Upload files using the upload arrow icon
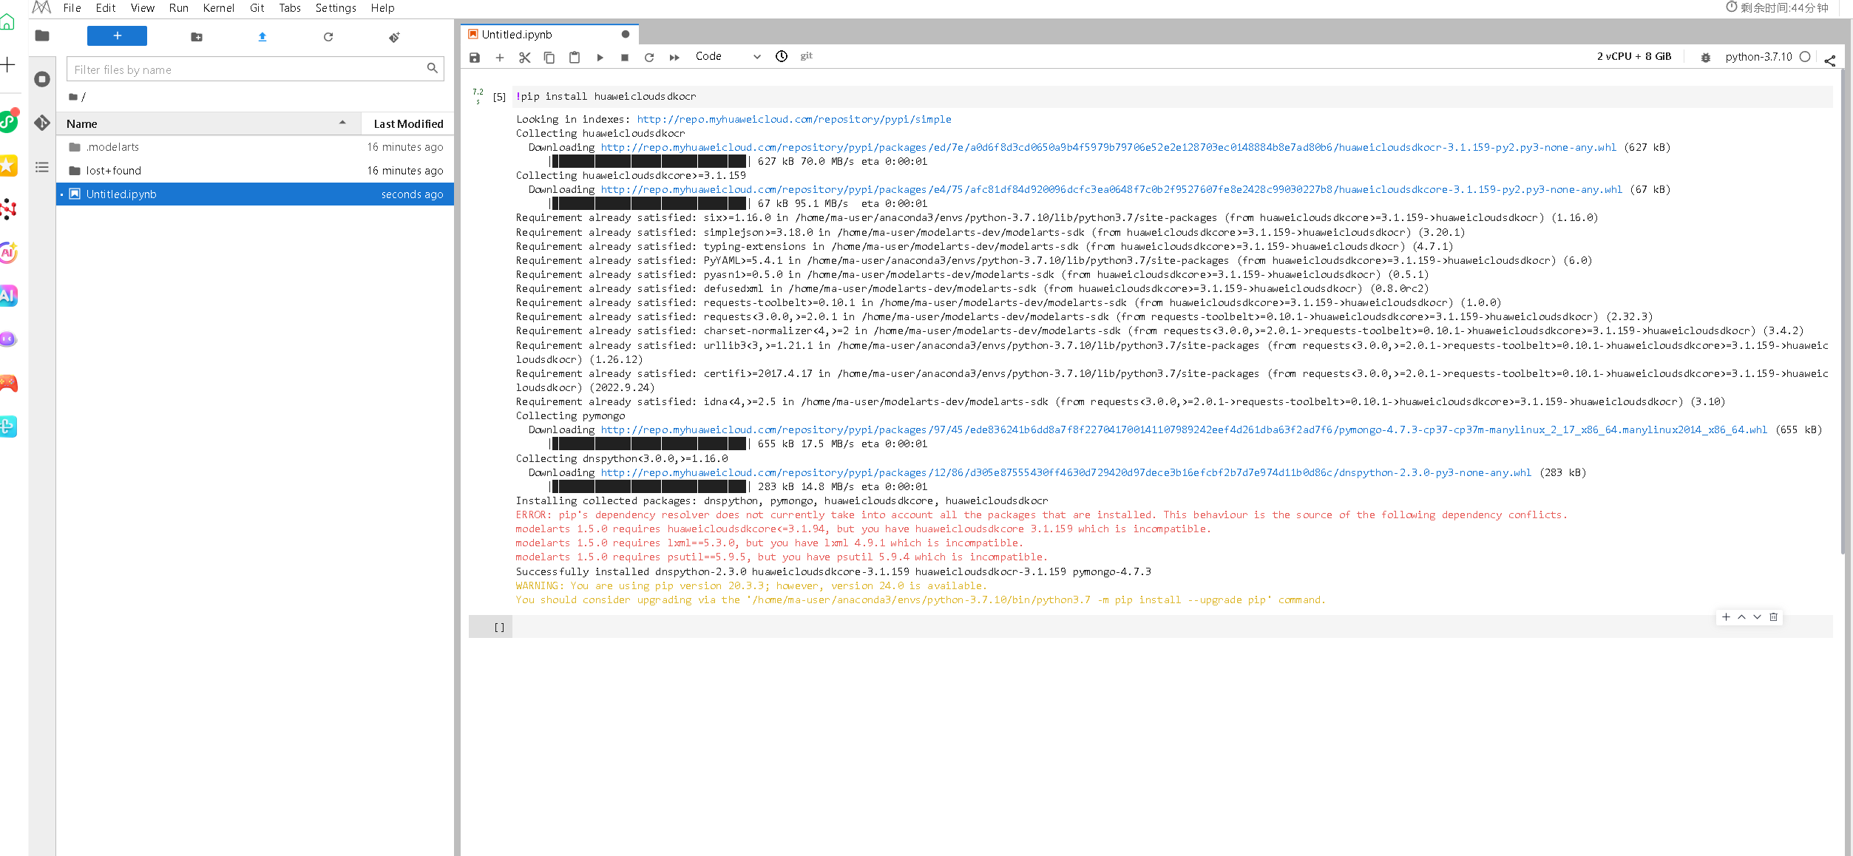The height and width of the screenshot is (856, 1853). tap(262, 36)
